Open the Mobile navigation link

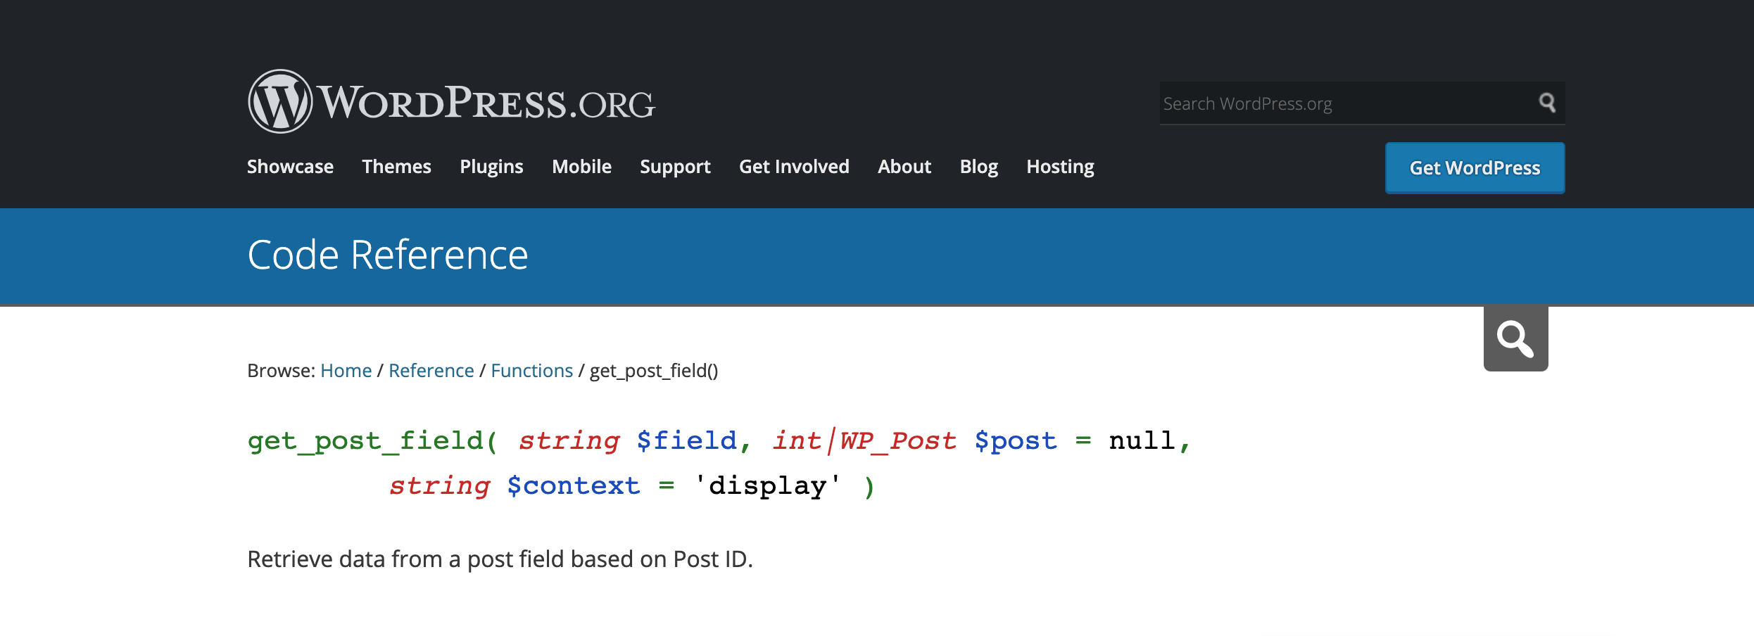pyautogui.click(x=581, y=167)
